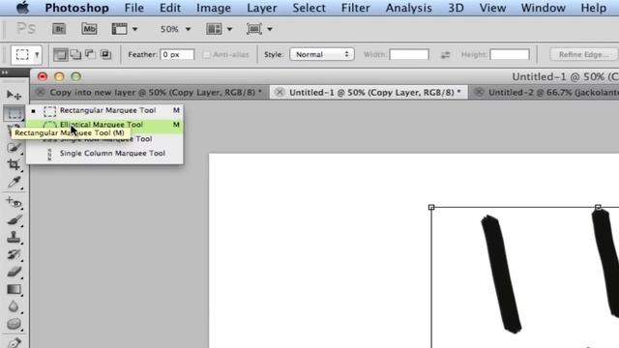This screenshot has width=619, height=348.
Task: Choose Elliptical Marquee Tool from flyout
Action: point(104,125)
